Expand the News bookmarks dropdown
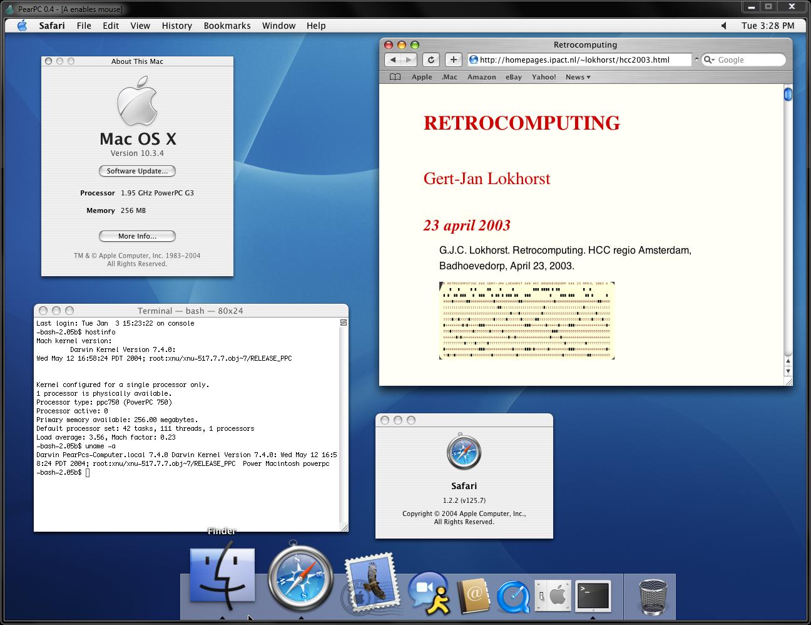Screen dimensions: 811x625 (x=578, y=77)
